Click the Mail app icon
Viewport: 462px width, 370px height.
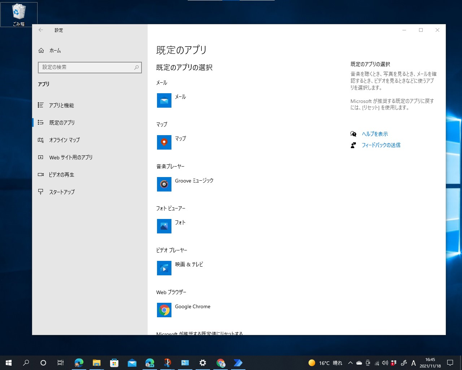coord(164,100)
